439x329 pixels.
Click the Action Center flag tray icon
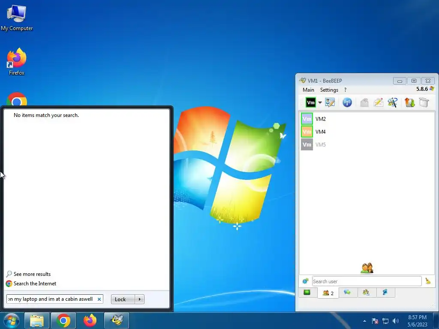pyautogui.click(x=375, y=321)
